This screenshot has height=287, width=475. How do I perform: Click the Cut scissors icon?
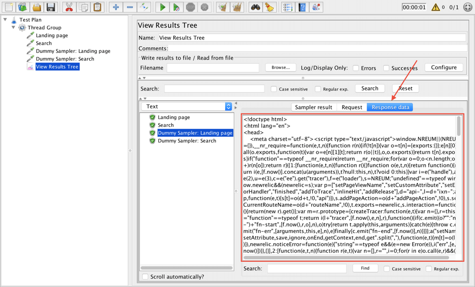point(69,7)
